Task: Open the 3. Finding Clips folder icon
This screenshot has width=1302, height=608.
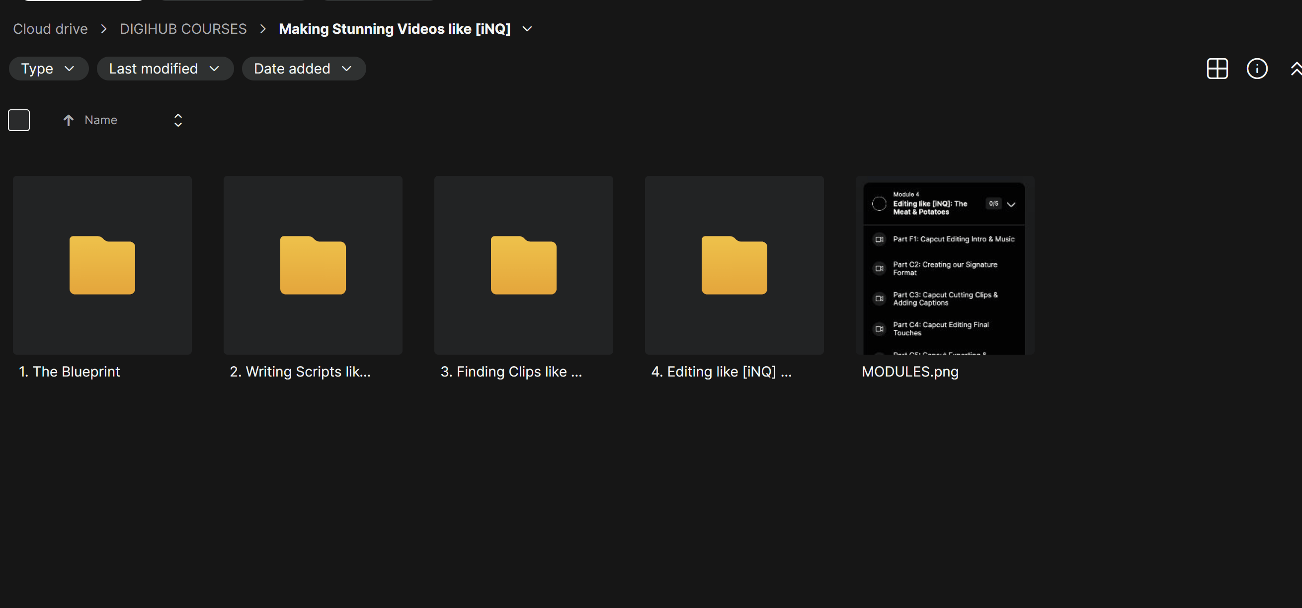Action: (524, 265)
